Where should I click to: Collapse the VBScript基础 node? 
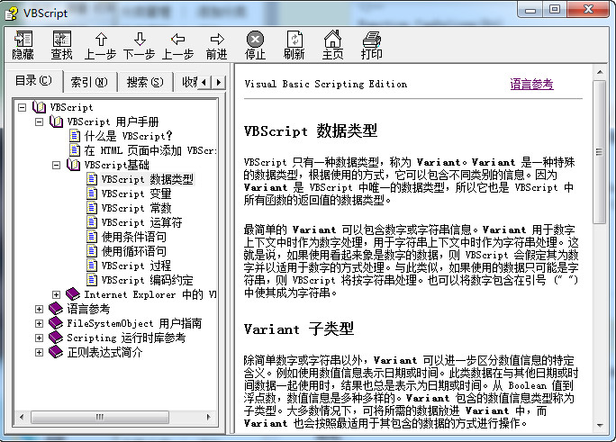[x=57, y=165]
